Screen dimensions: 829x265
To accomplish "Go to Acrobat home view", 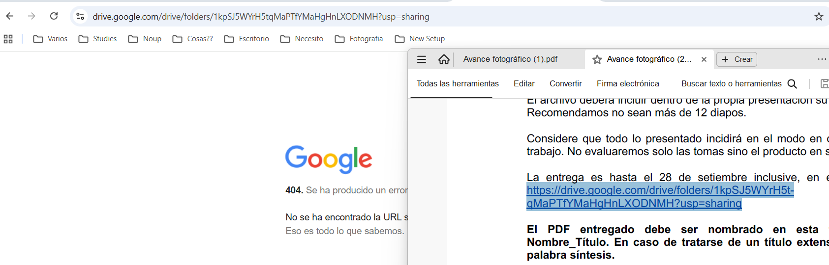I will tap(444, 59).
